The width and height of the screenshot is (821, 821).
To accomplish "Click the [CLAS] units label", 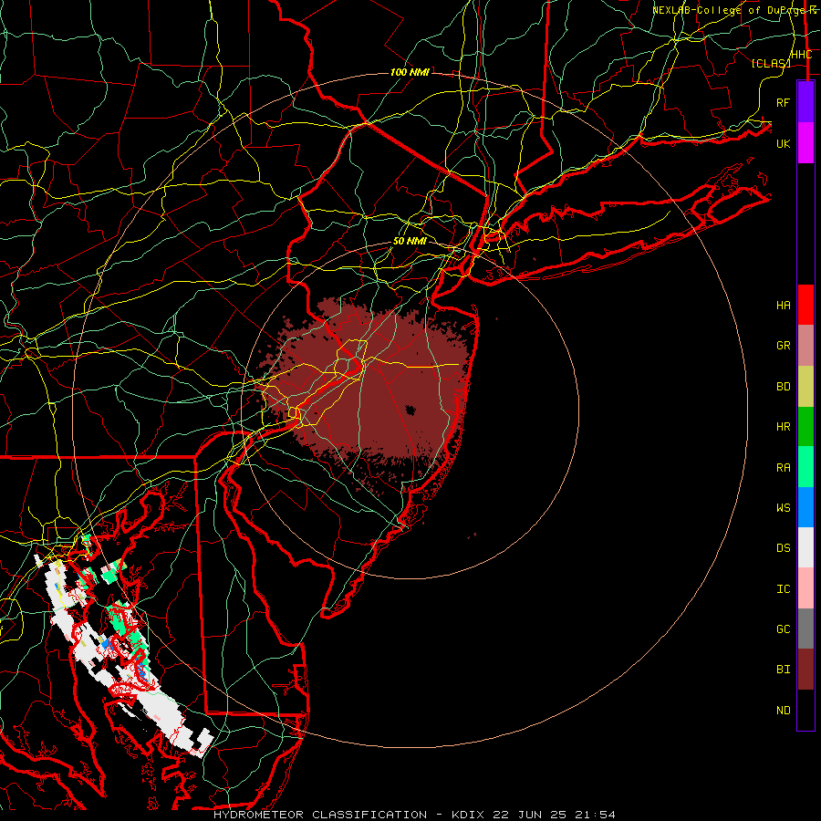I will pos(771,63).
